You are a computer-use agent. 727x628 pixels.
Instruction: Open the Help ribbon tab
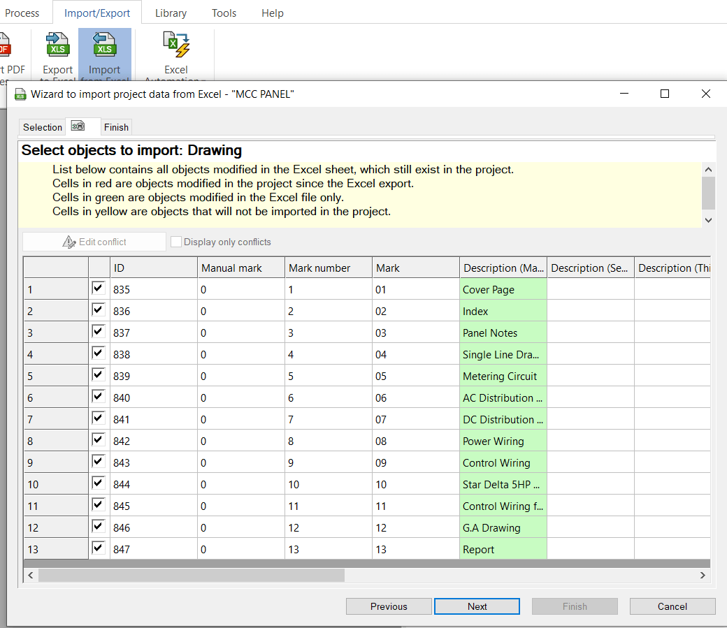coord(273,13)
